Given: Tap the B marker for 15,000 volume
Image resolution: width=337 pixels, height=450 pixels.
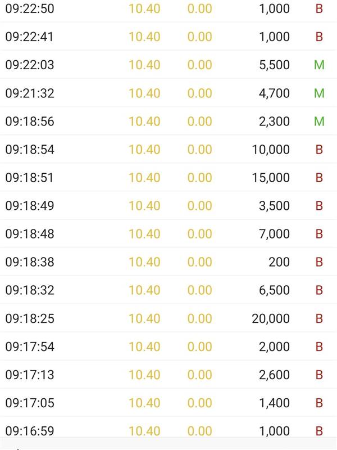Looking at the screenshot, I should (319, 177).
